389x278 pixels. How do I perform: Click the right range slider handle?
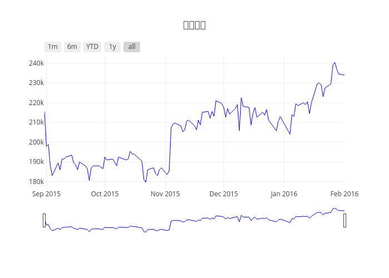click(x=345, y=220)
